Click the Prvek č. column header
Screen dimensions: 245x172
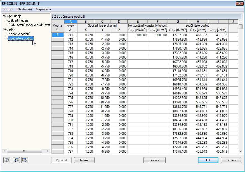(71, 27)
